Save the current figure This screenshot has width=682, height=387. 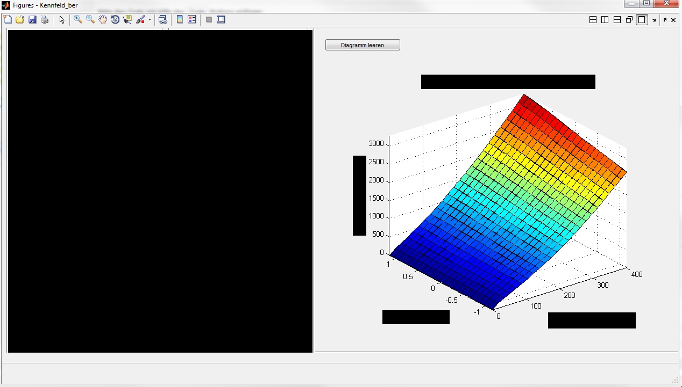[32, 20]
